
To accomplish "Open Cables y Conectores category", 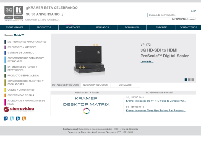I will pos(21,90).
